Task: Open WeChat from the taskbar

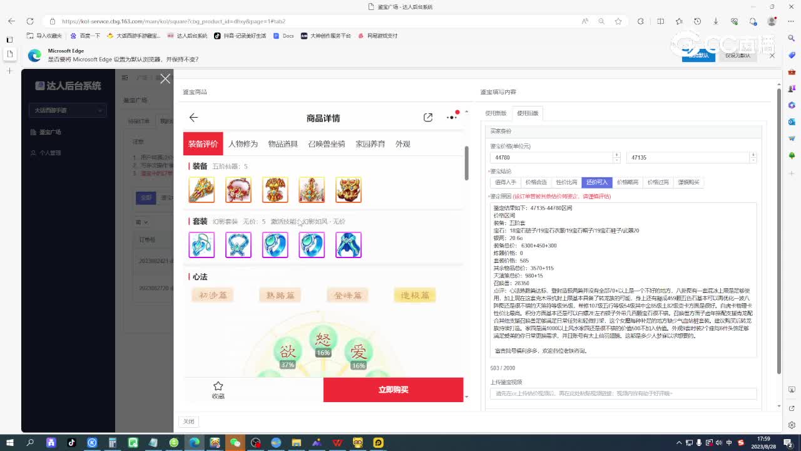Action: (x=235, y=442)
